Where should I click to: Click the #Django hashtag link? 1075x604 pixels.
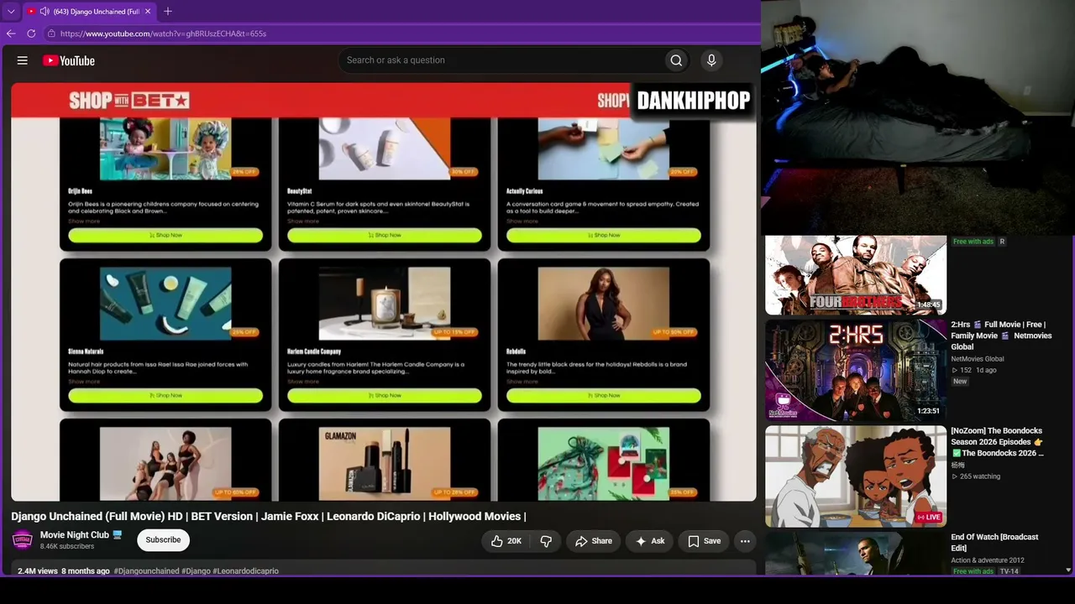click(x=197, y=571)
